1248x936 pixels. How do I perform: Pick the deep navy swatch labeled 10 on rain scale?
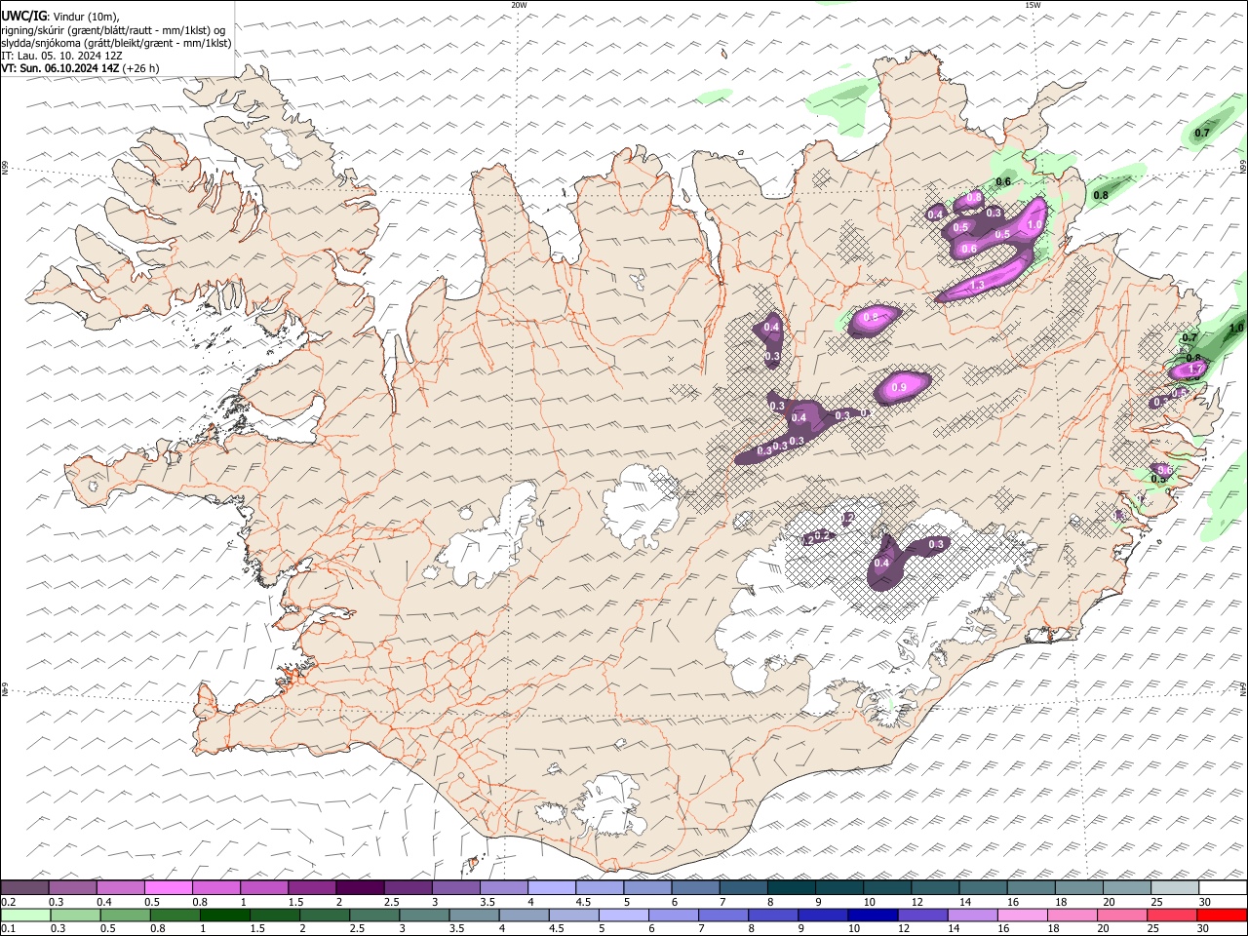(873, 916)
